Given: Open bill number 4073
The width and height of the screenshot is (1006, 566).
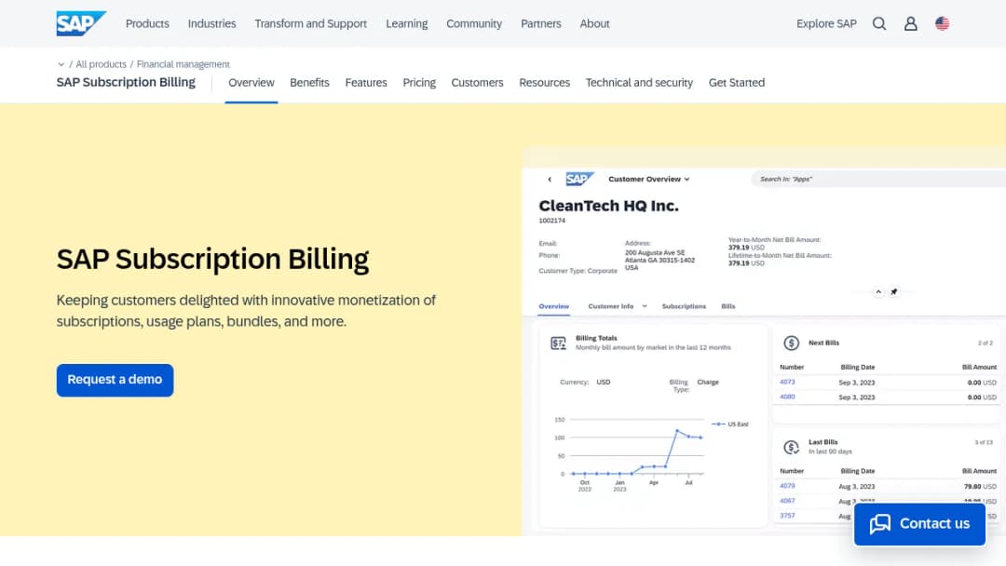Looking at the screenshot, I should [787, 382].
